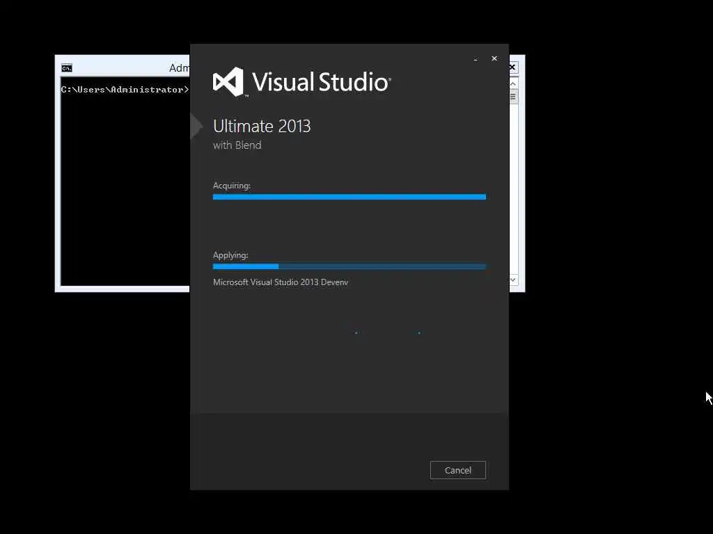Click the Acquiring progress bar
Screen dimensions: 713x534
pos(350,197)
